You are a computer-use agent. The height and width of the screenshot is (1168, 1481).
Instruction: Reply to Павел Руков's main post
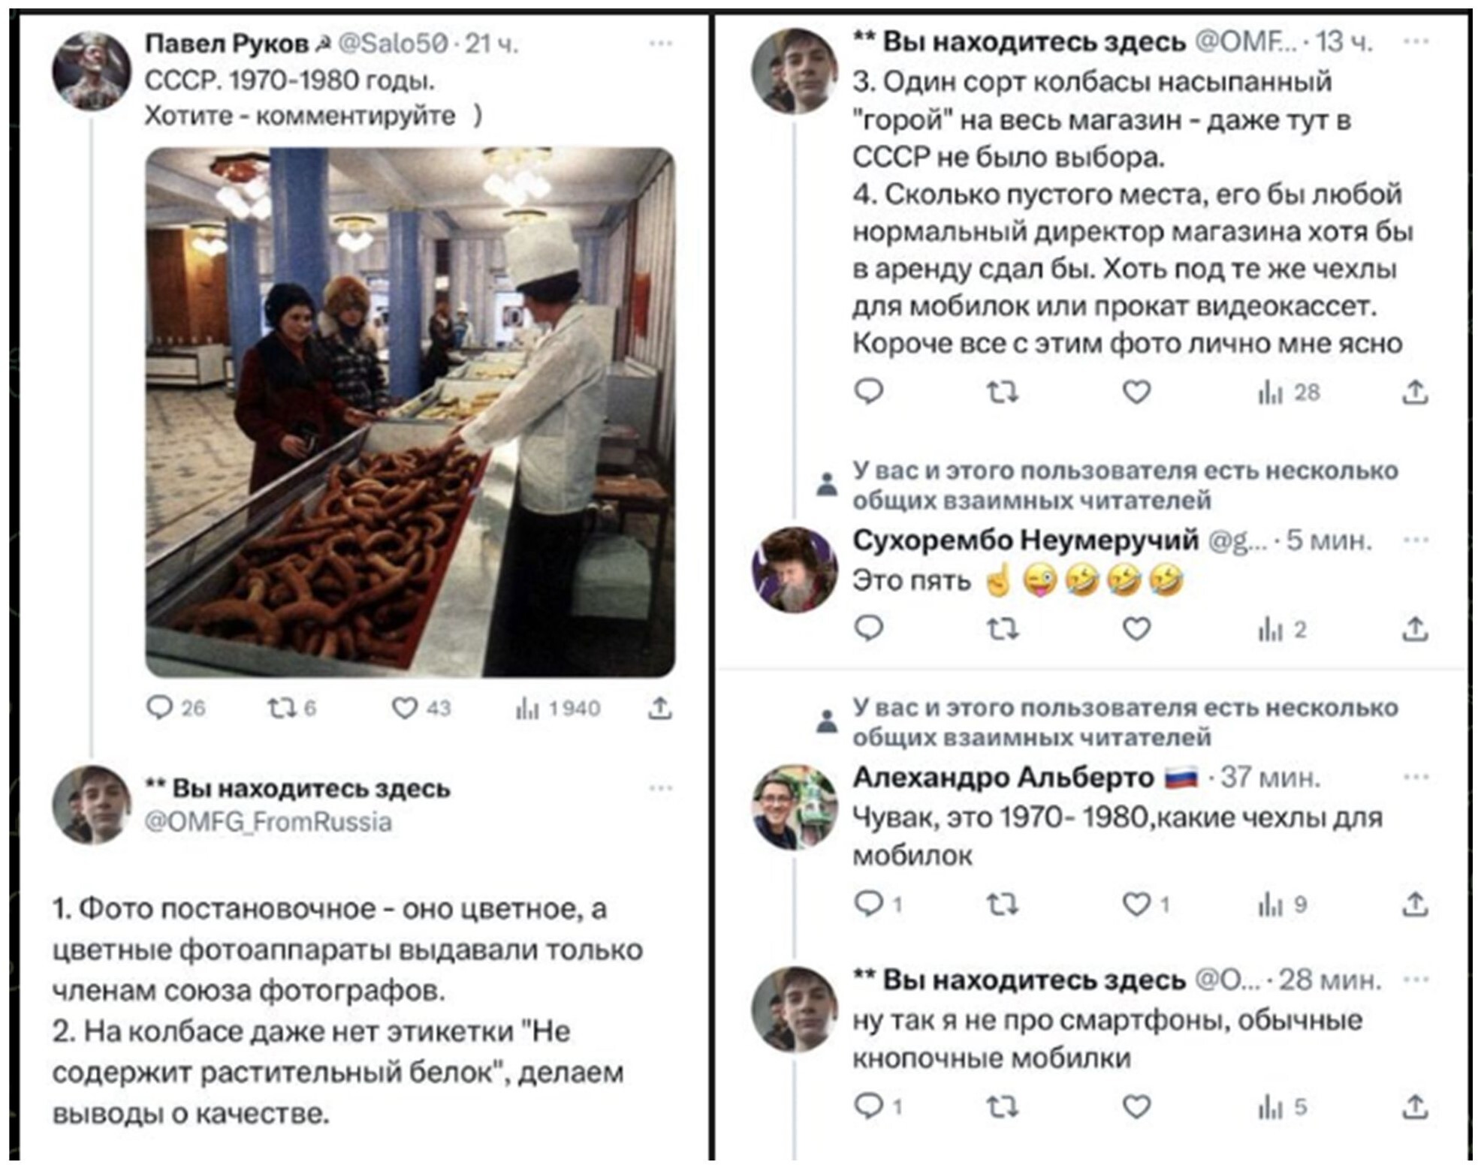click(160, 708)
